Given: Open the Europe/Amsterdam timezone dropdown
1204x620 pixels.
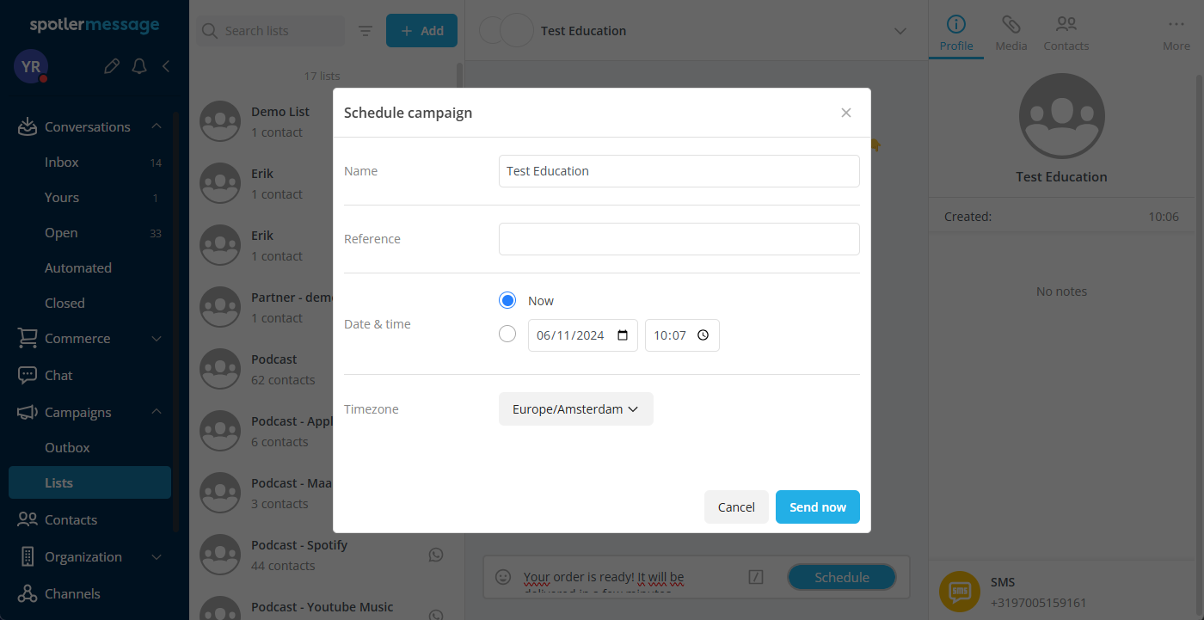Looking at the screenshot, I should [x=575, y=409].
